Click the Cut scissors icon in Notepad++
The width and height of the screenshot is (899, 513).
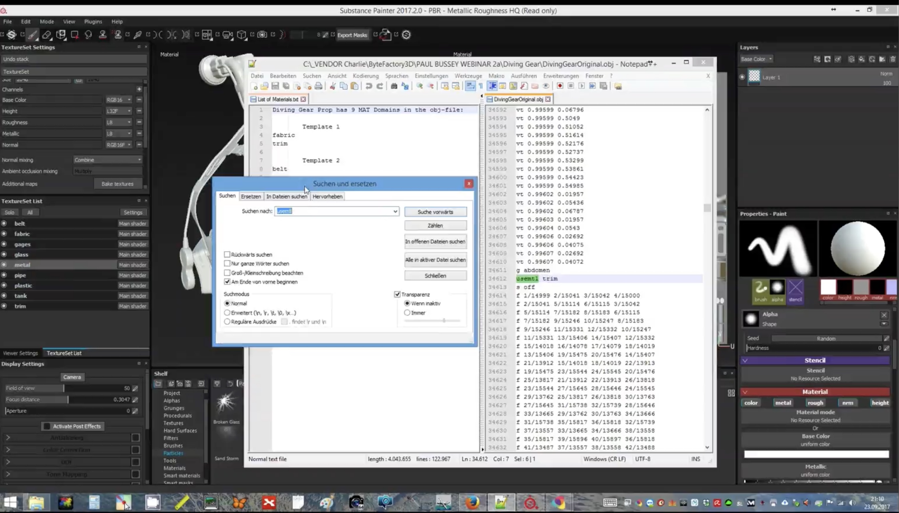[x=332, y=86]
